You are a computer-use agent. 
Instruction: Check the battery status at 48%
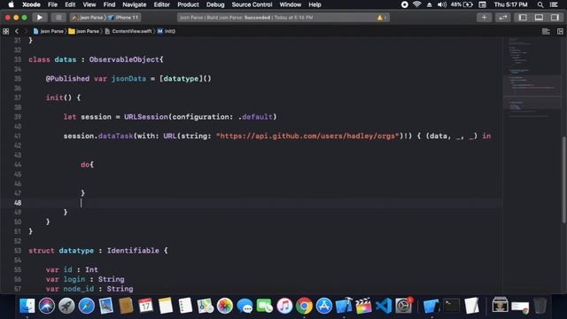[462, 4]
